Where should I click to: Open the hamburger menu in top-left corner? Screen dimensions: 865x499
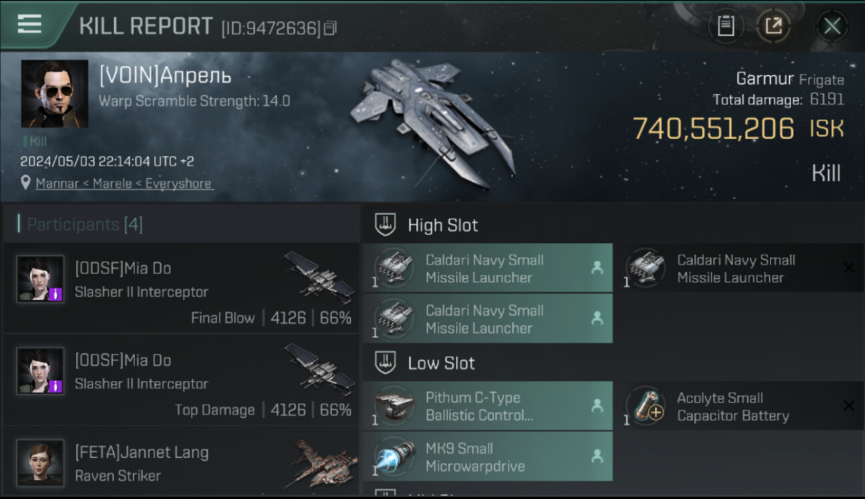[29, 24]
